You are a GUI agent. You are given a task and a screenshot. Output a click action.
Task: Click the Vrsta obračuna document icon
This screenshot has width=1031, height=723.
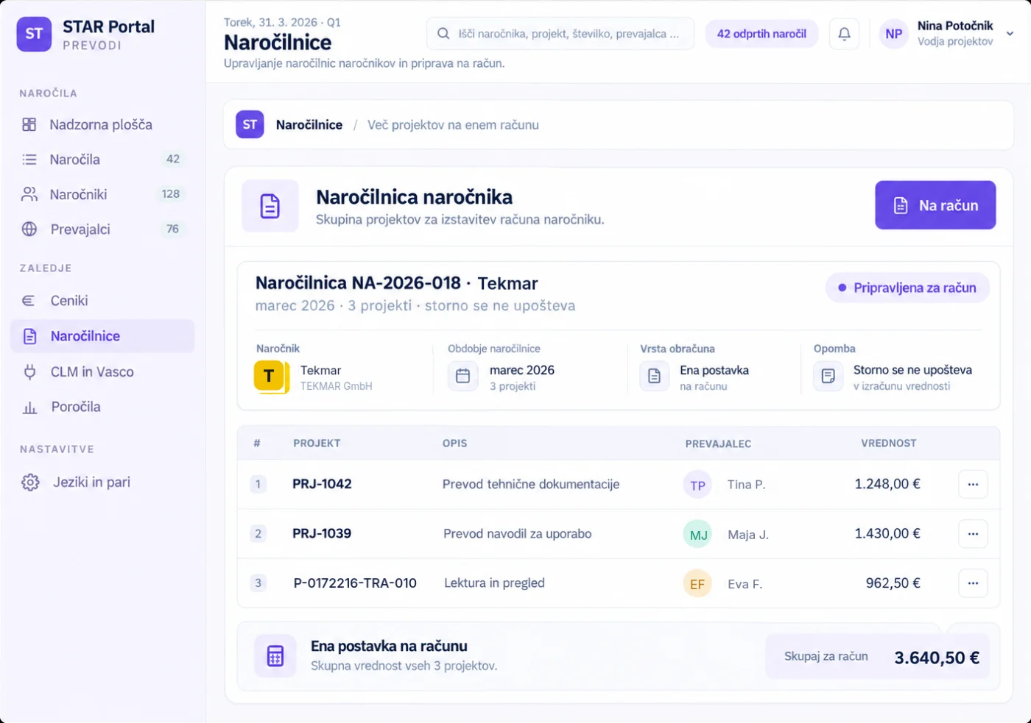click(x=654, y=377)
